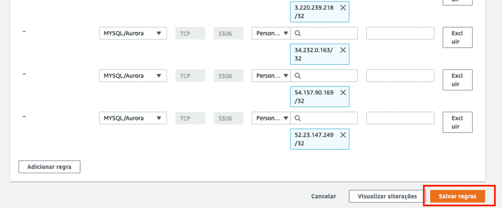Click source search box above 34.232.0.163/32
Viewport: 502px width, 208px height.
[327, 33]
